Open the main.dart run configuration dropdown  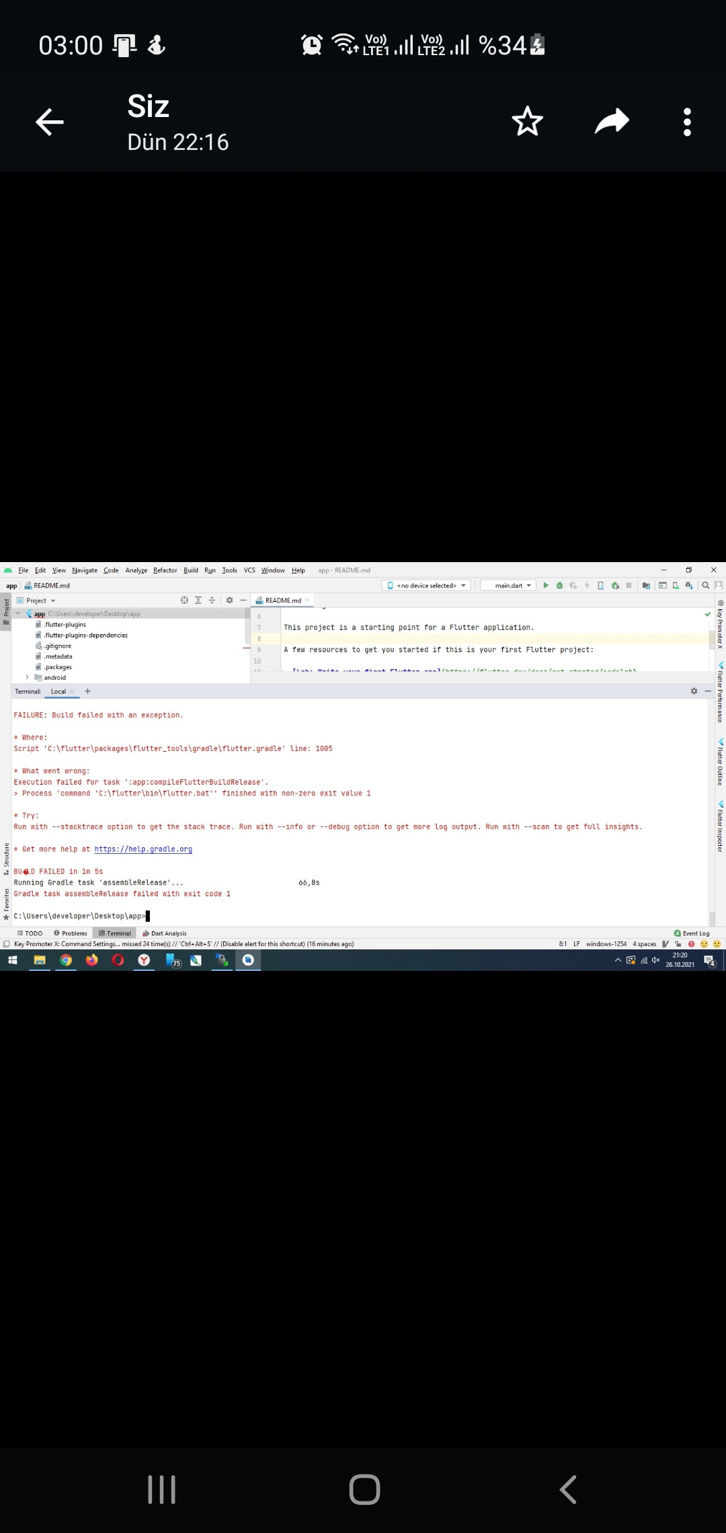(x=509, y=586)
